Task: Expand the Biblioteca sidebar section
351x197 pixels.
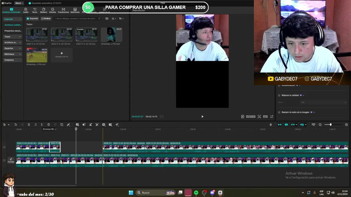Action: tap(12, 54)
